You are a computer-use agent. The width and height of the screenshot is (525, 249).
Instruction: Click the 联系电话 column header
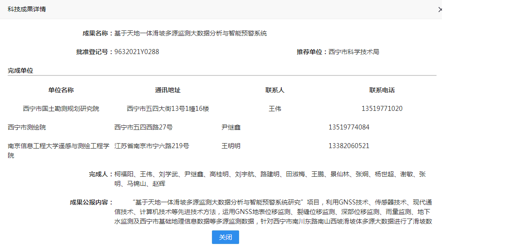382,90
